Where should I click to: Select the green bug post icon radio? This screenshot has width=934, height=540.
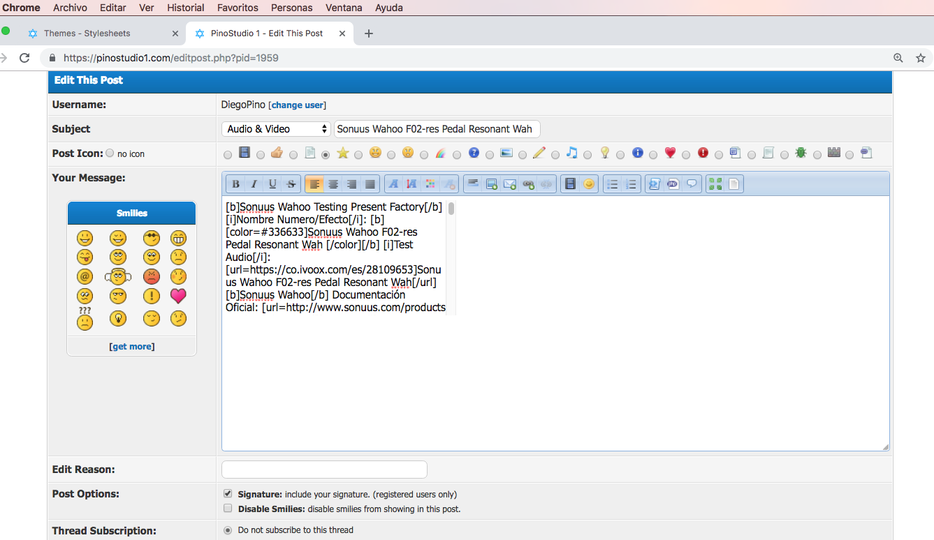pyautogui.click(x=785, y=155)
